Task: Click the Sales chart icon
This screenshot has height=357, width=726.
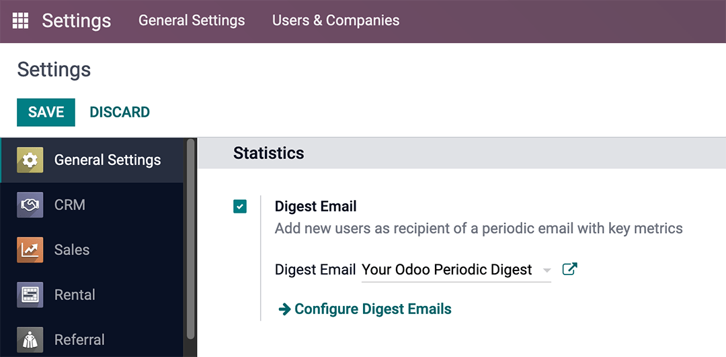Action: (x=30, y=250)
